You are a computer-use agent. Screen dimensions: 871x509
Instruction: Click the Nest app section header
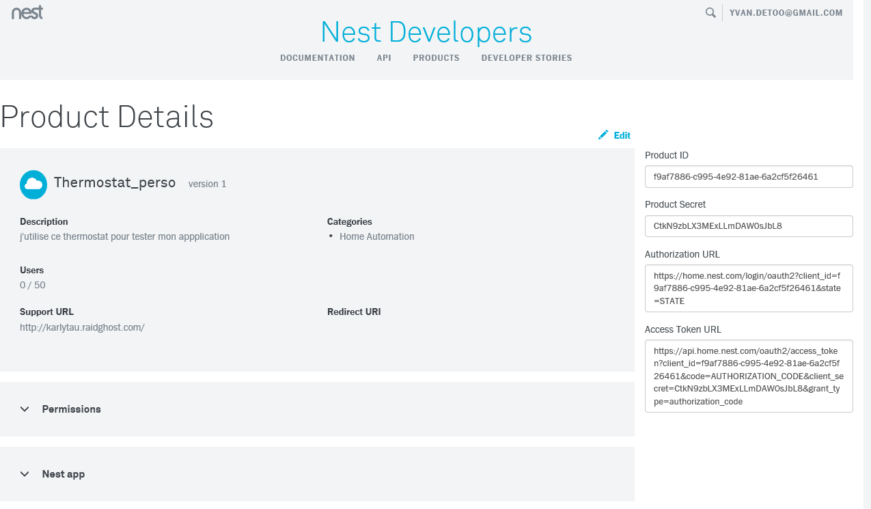point(64,474)
